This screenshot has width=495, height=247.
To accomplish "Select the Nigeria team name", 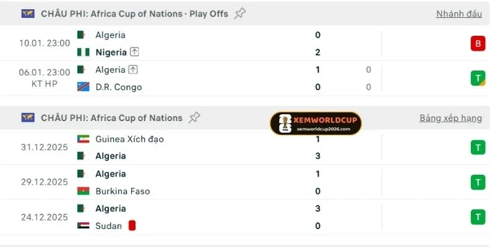I will (x=111, y=52).
